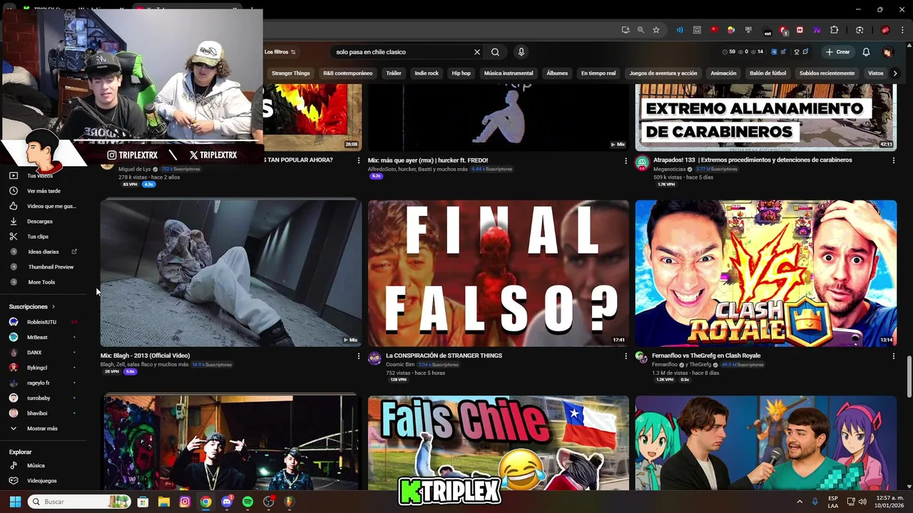913x513 pixels.
Task: Open options menu for La CONSPIRACIÓN de STRANGER THINGS
Action: click(x=626, y=356)
